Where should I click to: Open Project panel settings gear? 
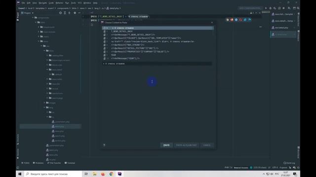(75, 13)
